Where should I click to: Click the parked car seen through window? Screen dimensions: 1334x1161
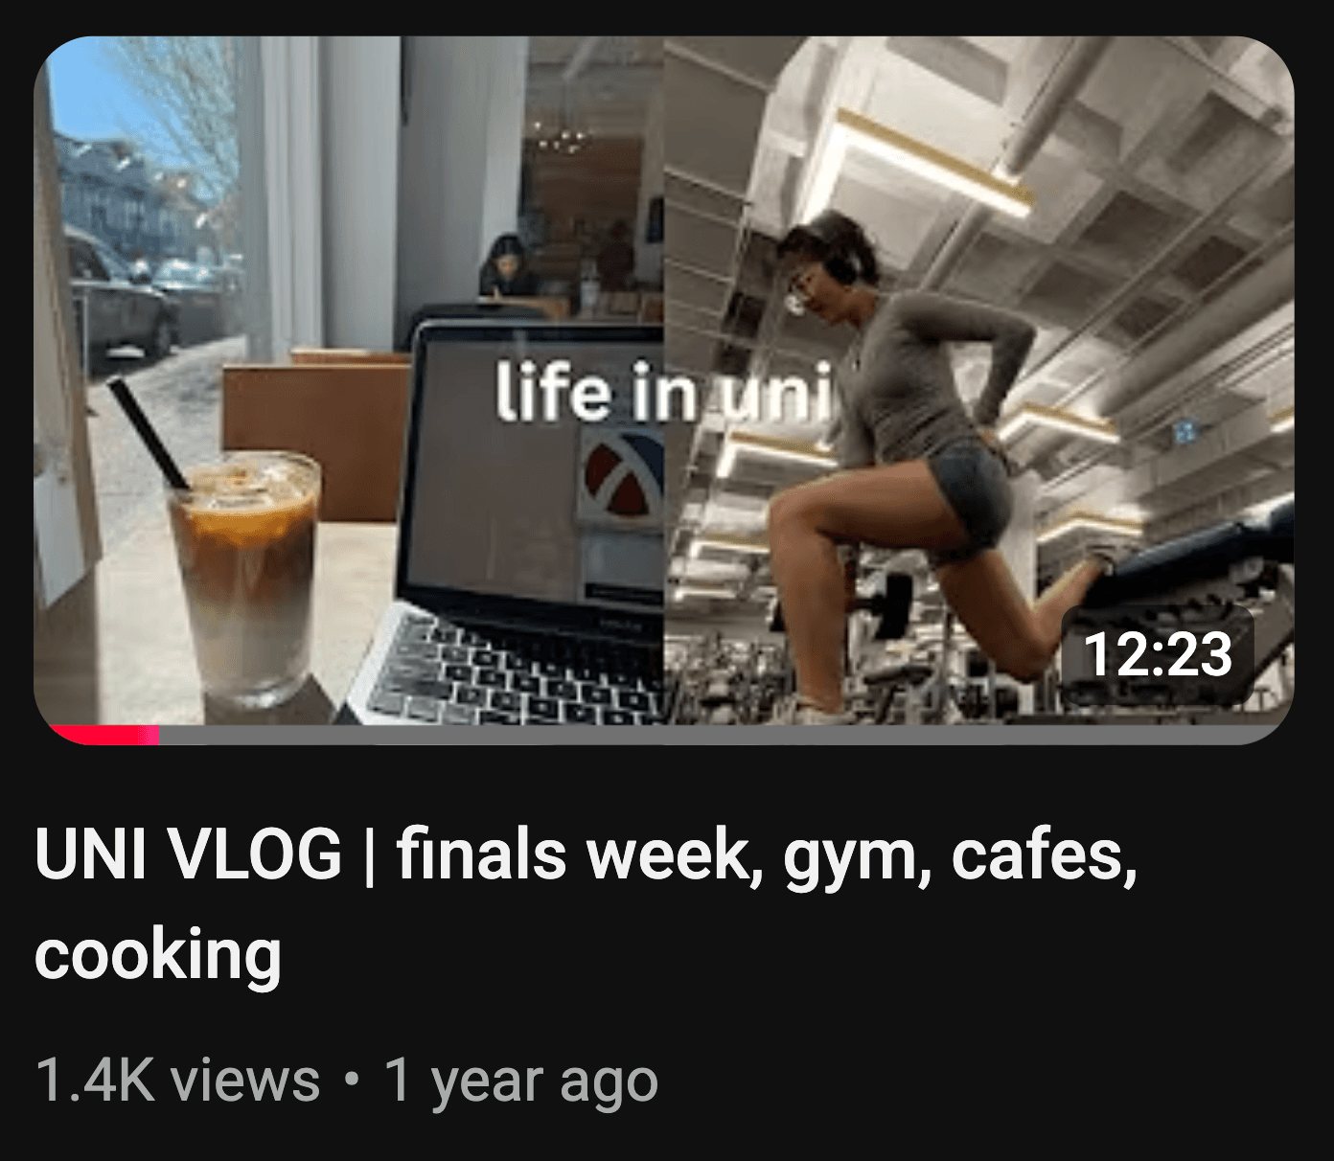pos(123,292)
